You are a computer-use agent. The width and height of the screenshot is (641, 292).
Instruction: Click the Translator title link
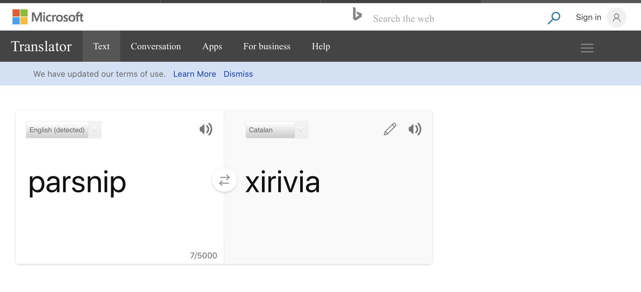point(42,46)
